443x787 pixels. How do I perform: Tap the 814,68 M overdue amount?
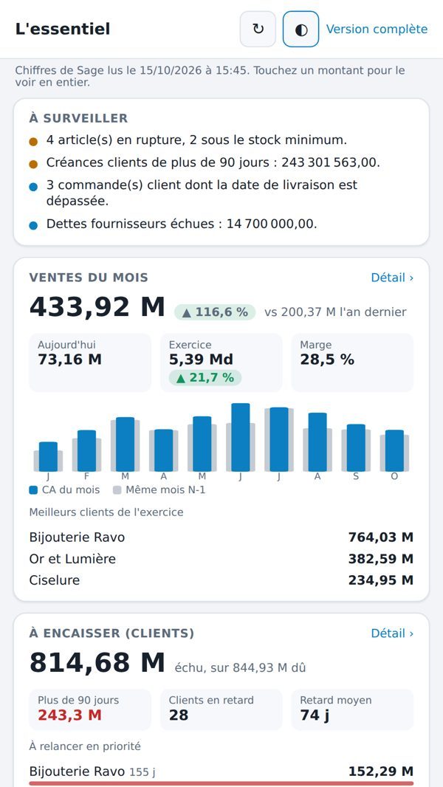click(x=97, y=663)
